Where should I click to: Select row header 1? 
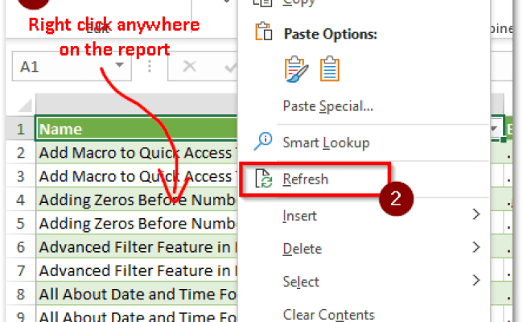21,129
